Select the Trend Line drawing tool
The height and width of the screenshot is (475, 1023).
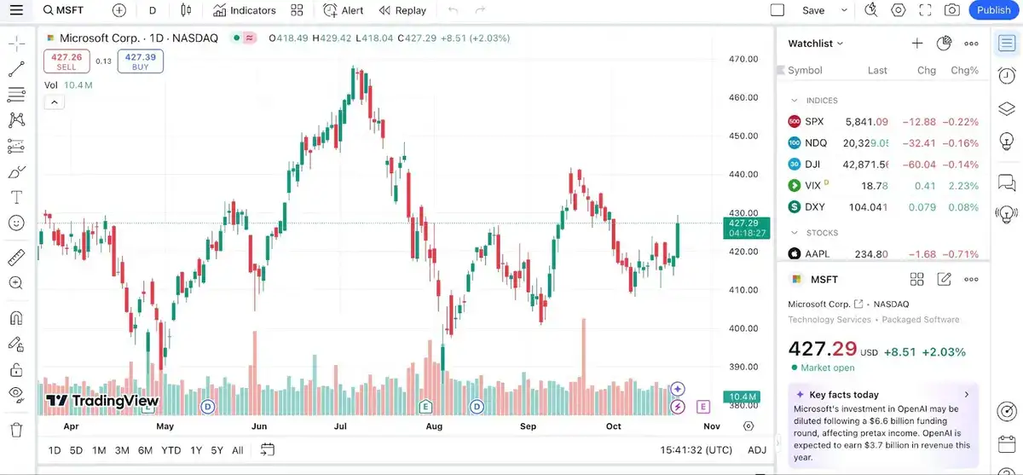(x=16, y=70)
